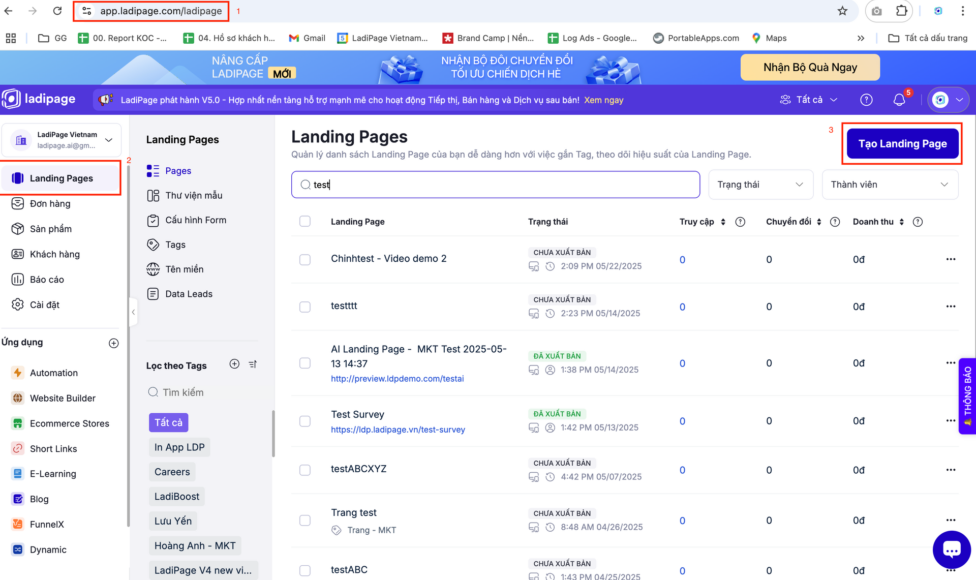Viewport: 976px width, 580px height.
Task: Open the help question mark icon in header
Action: click(866, 100)
